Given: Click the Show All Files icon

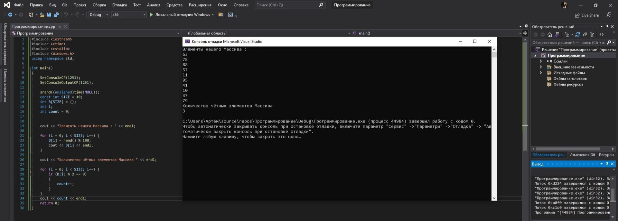Looking at the screenshot, I should 592,35.
